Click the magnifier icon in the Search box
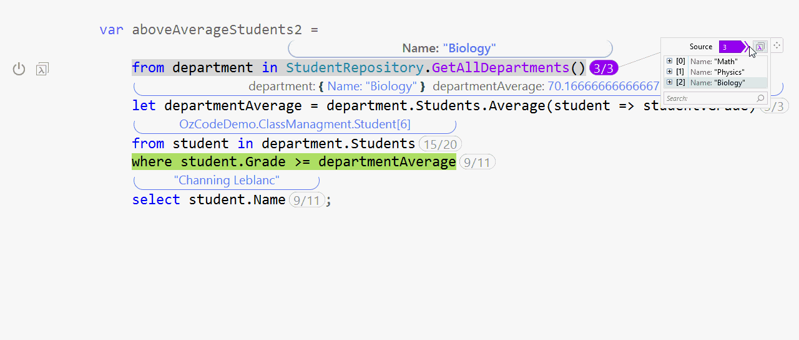 pyautogui.click(x=760, y=98)
